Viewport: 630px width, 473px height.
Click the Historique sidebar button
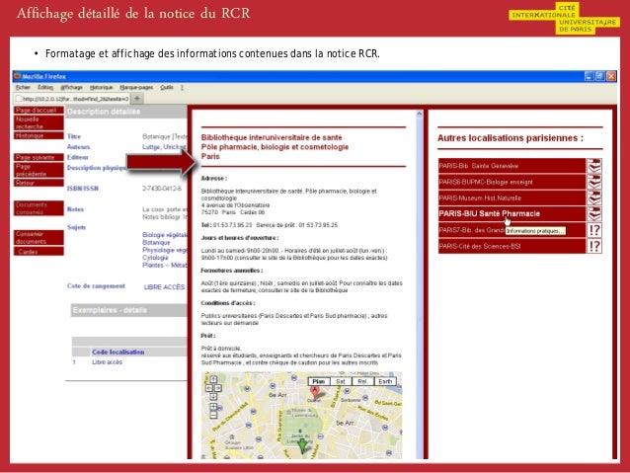point(39,136)
